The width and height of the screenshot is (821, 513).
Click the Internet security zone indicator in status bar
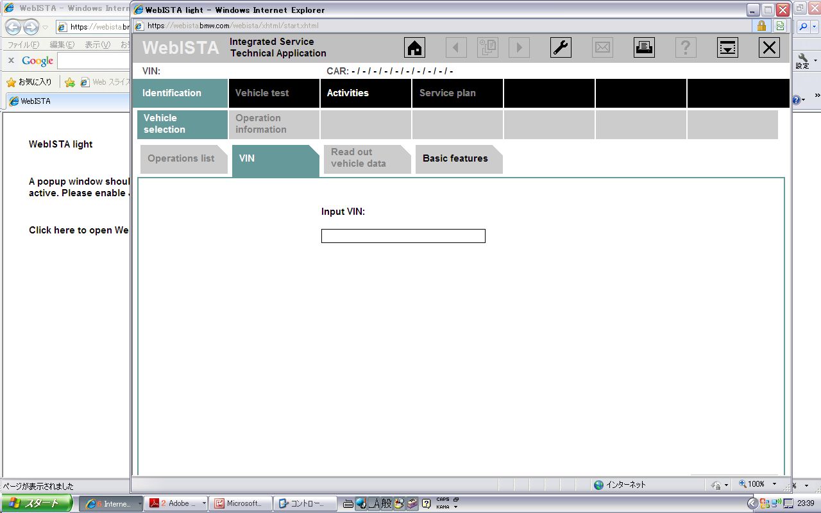click(x=620, y=485)
